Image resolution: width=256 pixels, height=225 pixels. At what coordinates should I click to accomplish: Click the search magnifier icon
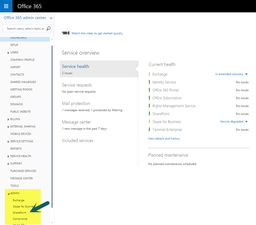point(49,29)
